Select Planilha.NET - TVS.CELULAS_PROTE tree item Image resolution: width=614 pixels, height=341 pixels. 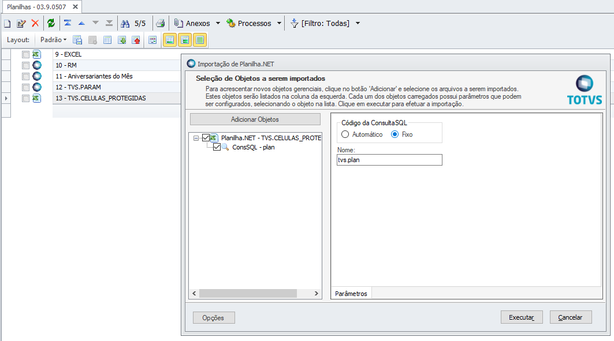click(x=271, y=138)
